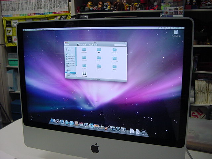Open System Preferences gears icon in Dock
Screen dimensions: 212x159
[x=124, y=130]
